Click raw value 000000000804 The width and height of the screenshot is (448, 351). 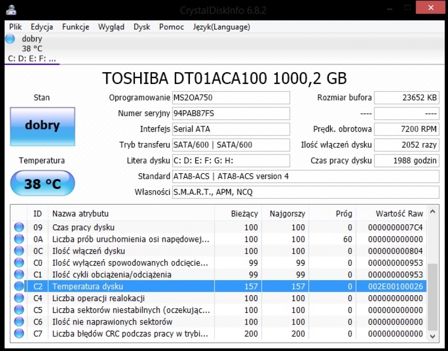point(395,251)
